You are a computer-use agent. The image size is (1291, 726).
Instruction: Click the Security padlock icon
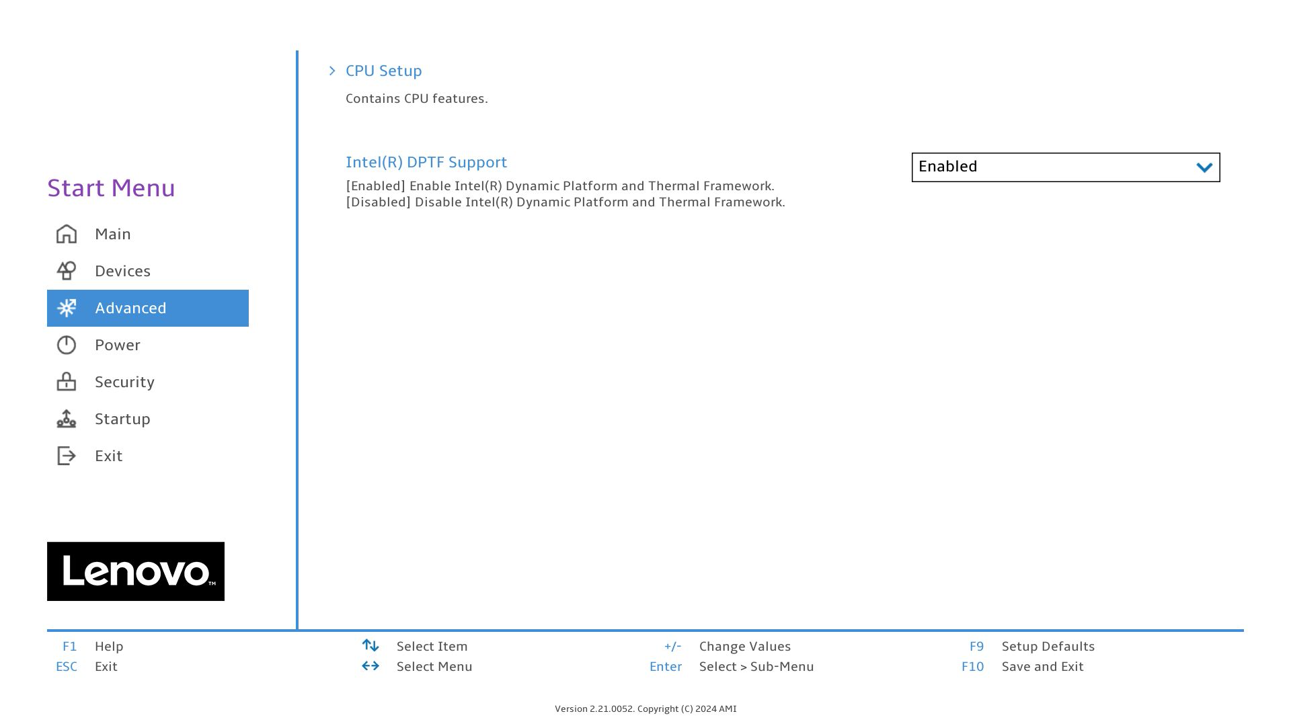tap(66, 382)
